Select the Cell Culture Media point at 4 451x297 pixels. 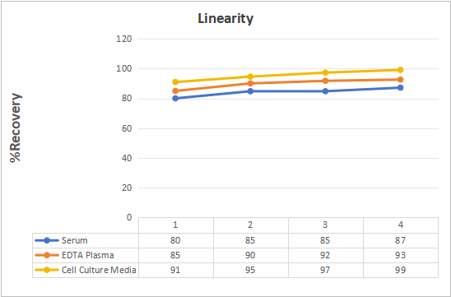click(400, 70)
